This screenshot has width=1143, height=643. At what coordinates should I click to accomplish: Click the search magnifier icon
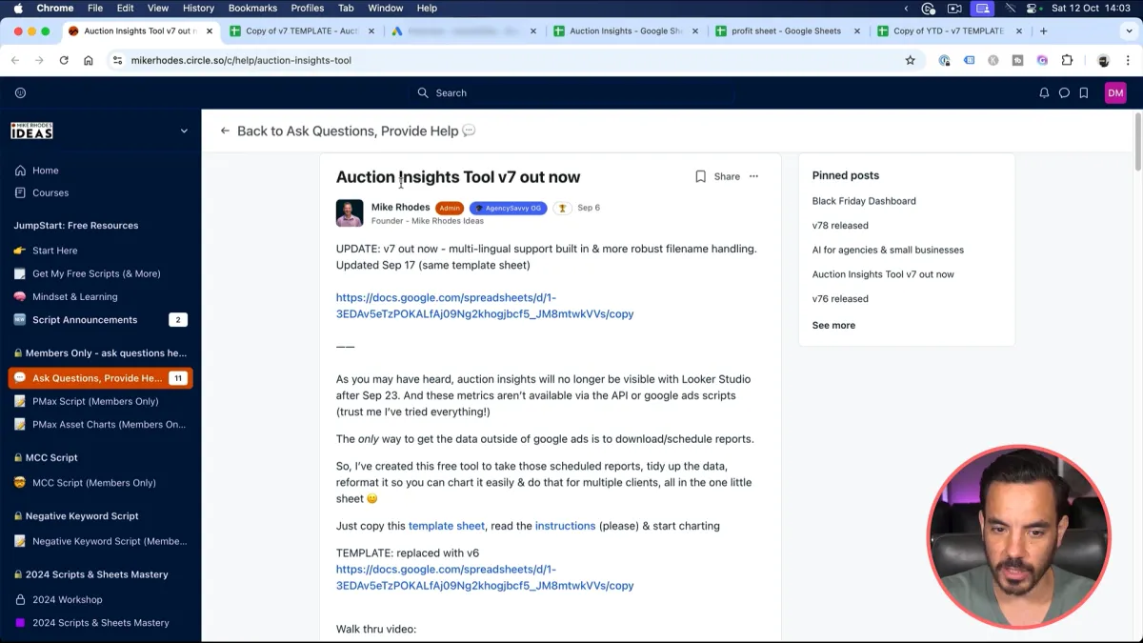click(423, 92)
